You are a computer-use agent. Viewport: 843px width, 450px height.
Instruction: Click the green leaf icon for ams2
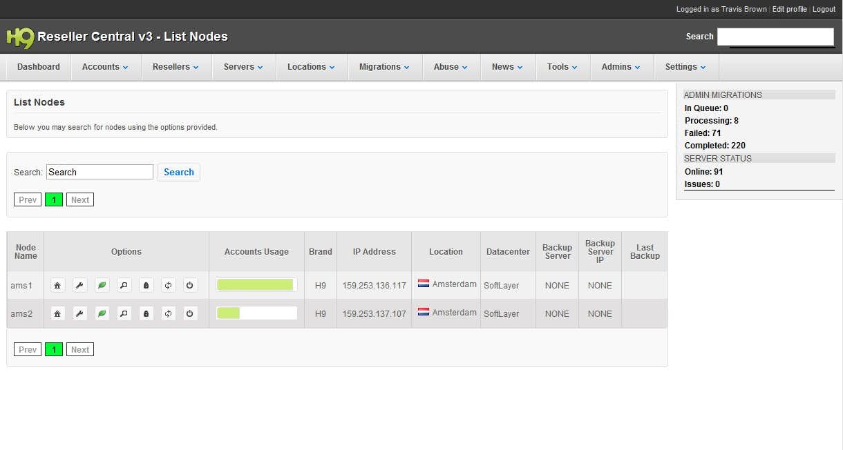pos(102,313)
